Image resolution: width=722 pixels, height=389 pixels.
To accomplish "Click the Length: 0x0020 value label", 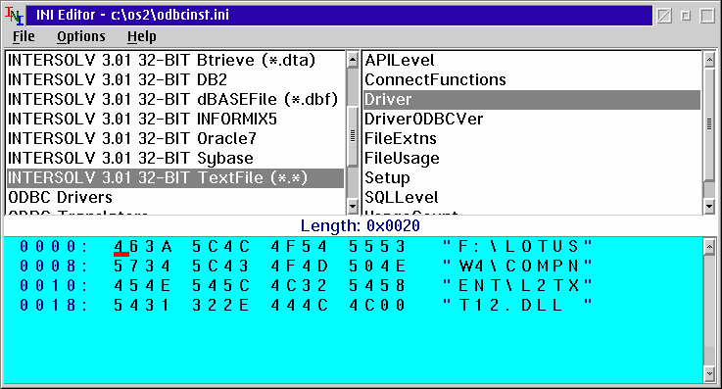I will (361, 226).
